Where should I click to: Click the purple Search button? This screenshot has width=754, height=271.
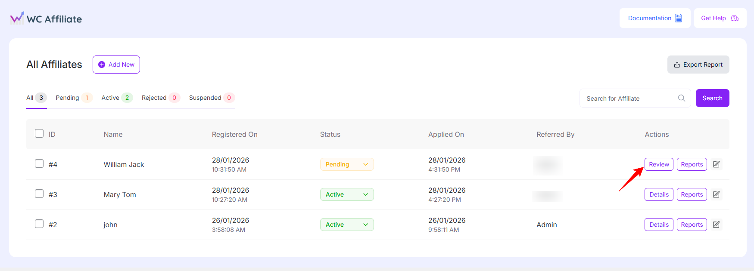(712, 98)
